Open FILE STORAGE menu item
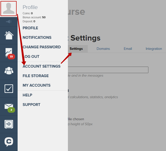Image resolution: width=166 pixels, height=151 pixels. [x=36, y=76]
